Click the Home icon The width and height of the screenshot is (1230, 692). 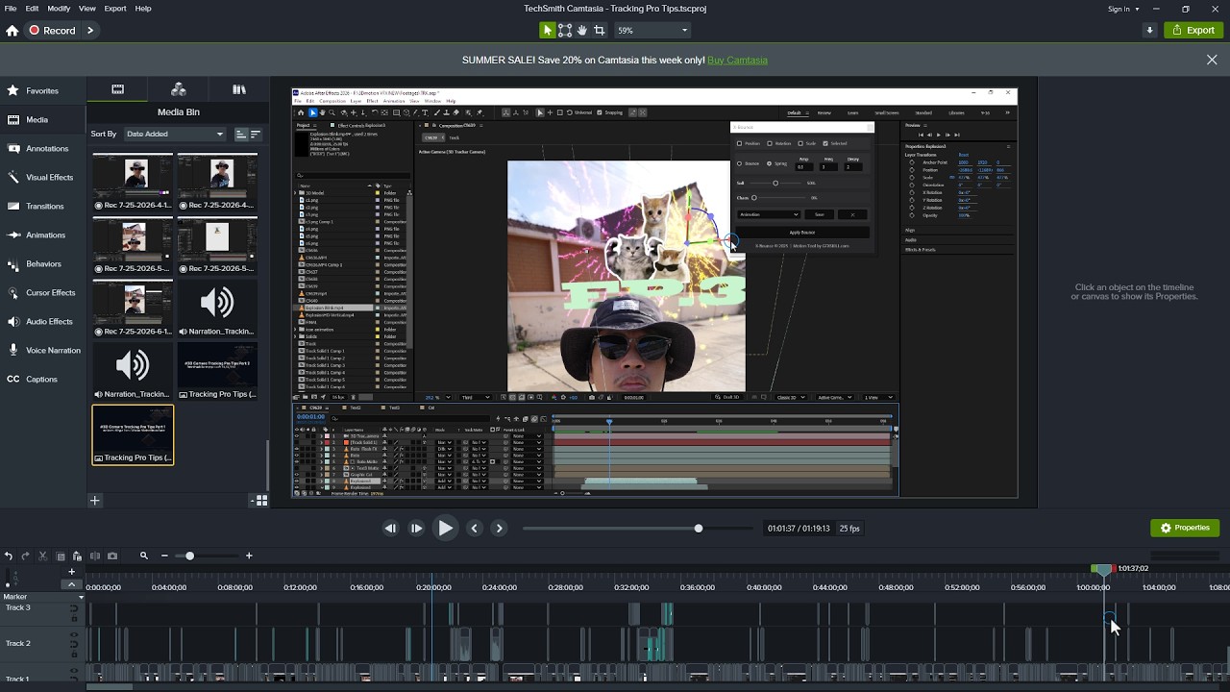click(12, 31)
